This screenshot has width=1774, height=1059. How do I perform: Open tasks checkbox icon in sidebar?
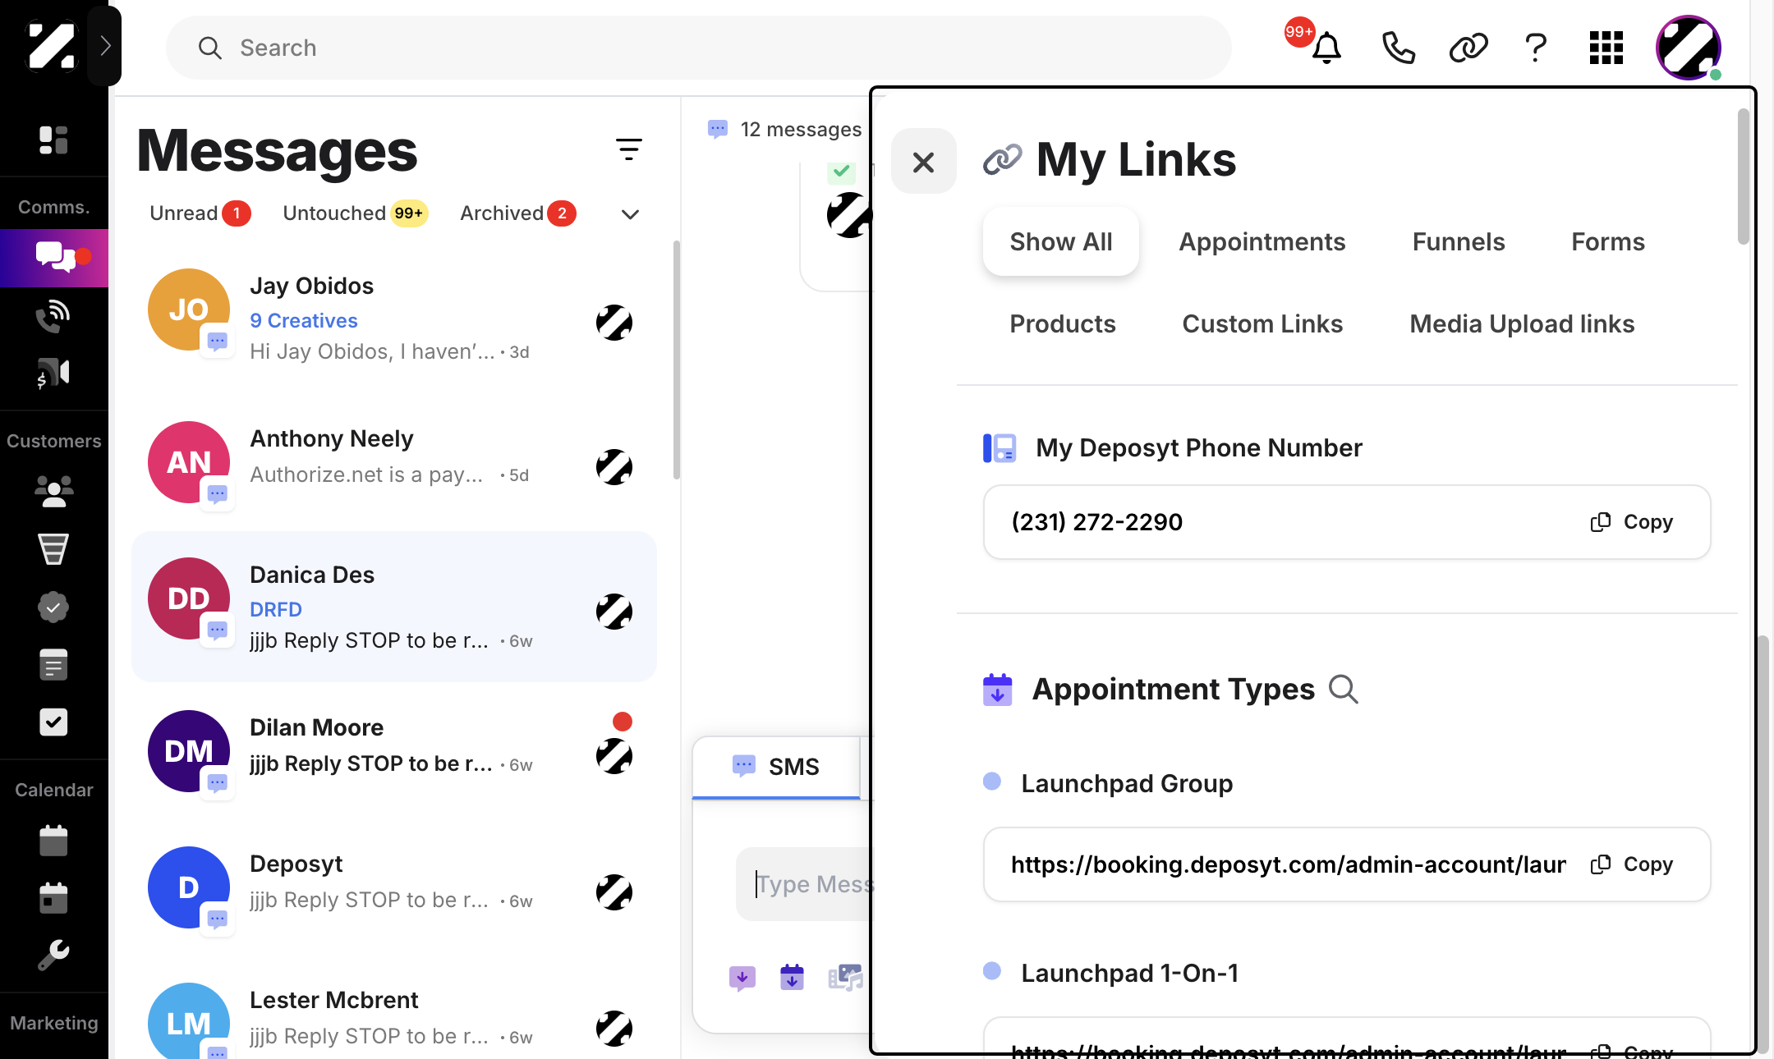pyautogui.click(x=53, y=722)
